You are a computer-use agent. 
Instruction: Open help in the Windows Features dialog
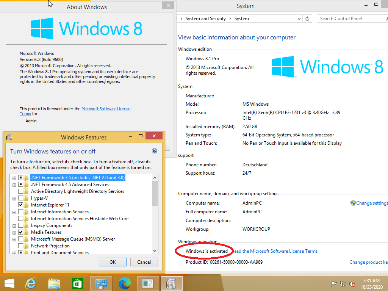[155, 151]
